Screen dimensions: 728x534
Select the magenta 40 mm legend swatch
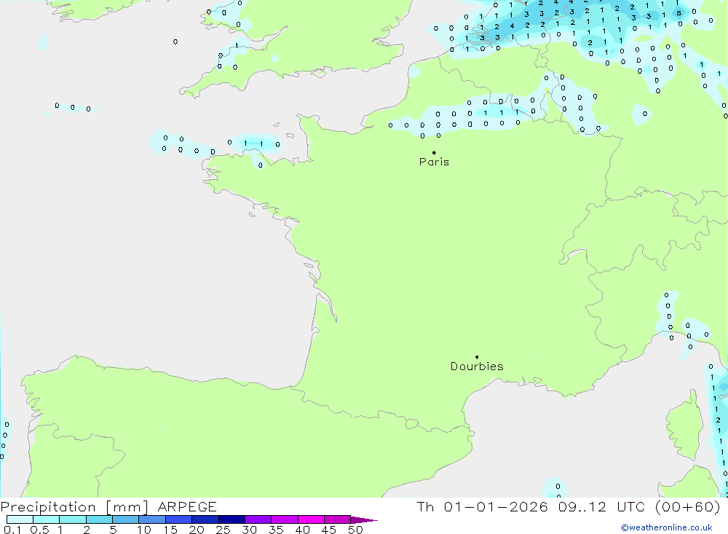point(311,519)
